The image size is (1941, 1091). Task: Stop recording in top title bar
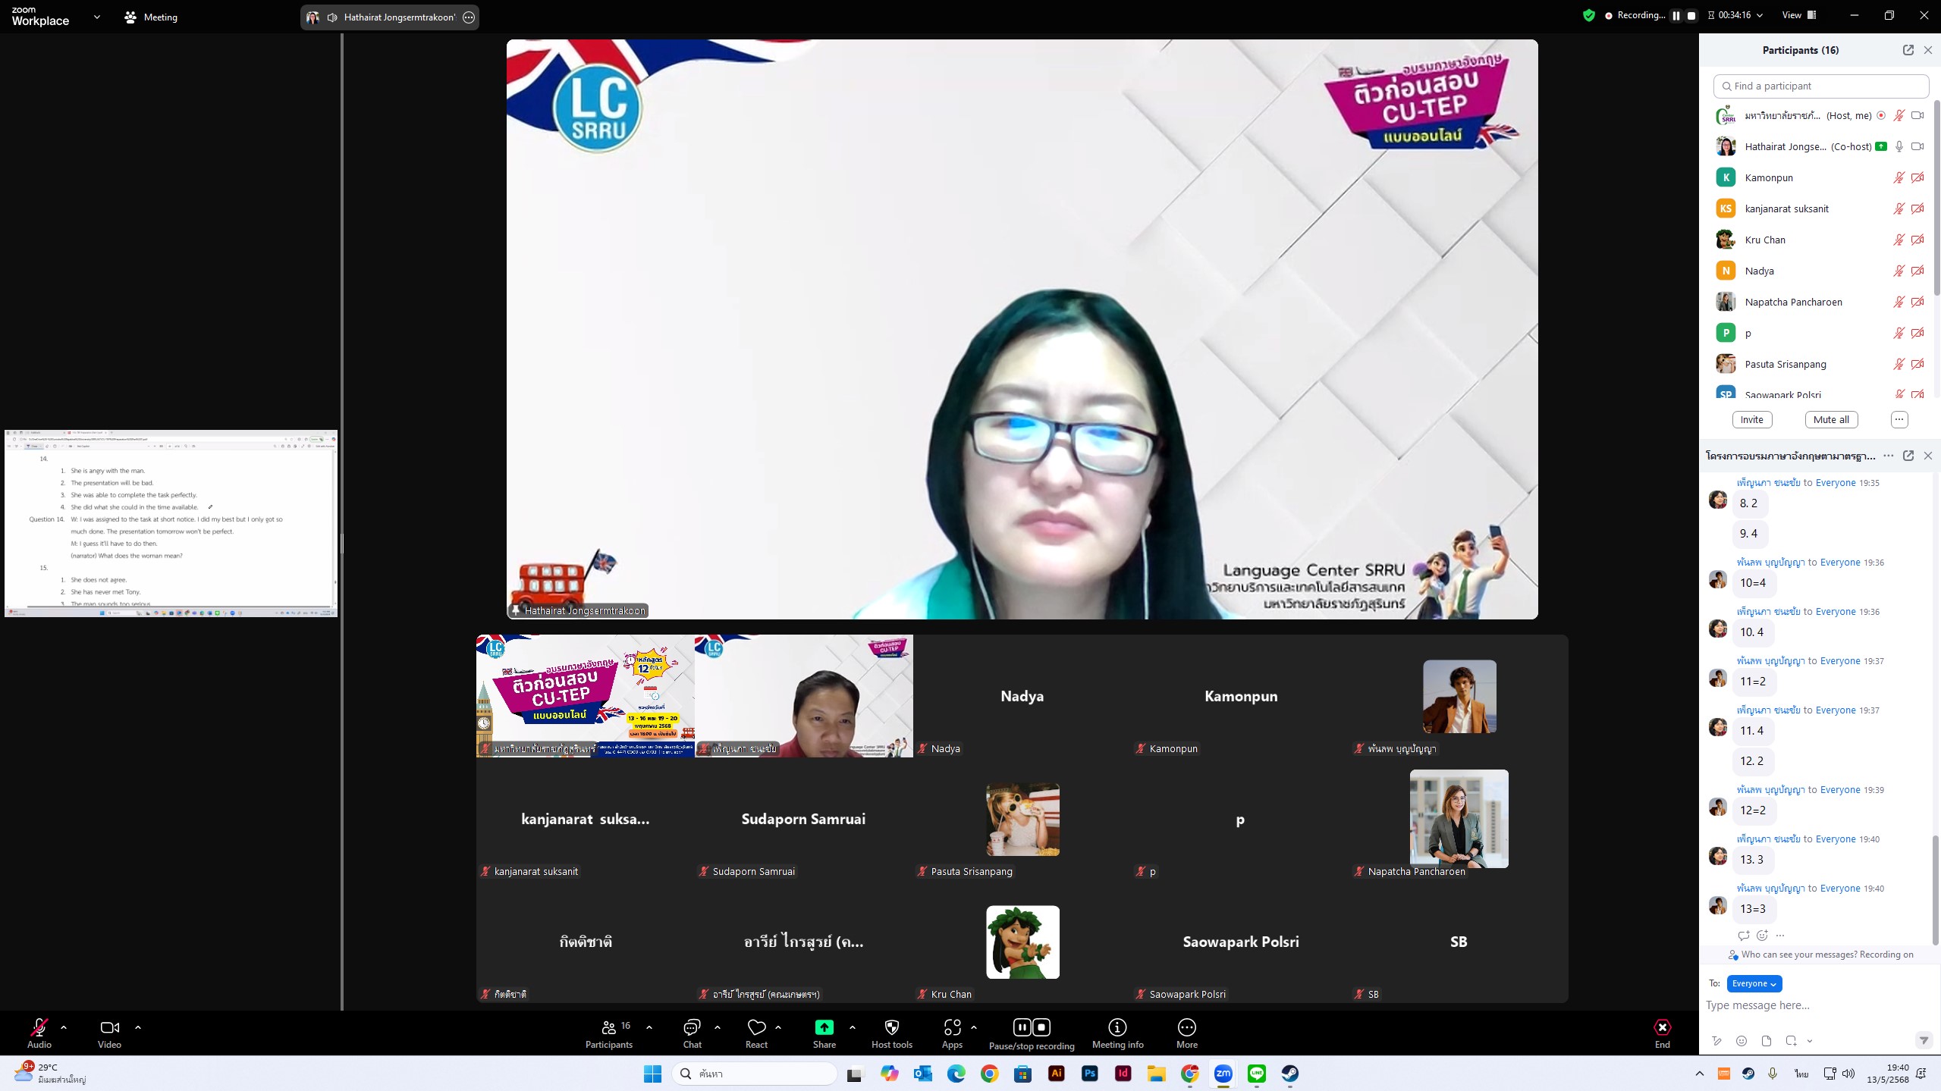click(x=1691, y=15)
